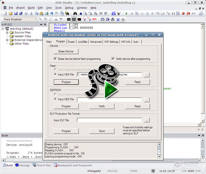Click the Erase Device button
This screenshot has height=174, width=206.
(66, 51)
